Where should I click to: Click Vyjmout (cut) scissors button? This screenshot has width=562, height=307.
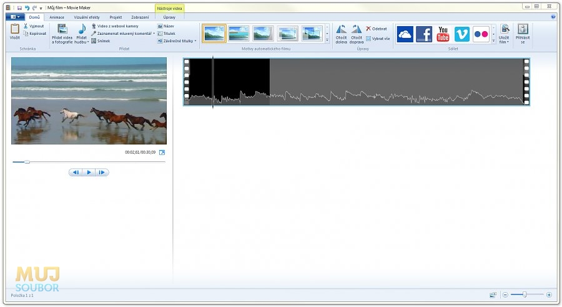coord(34,26)
